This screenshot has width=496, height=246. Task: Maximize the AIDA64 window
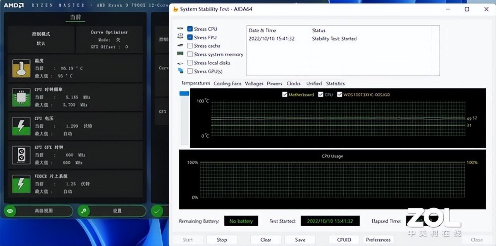click(x=467, y=9)
